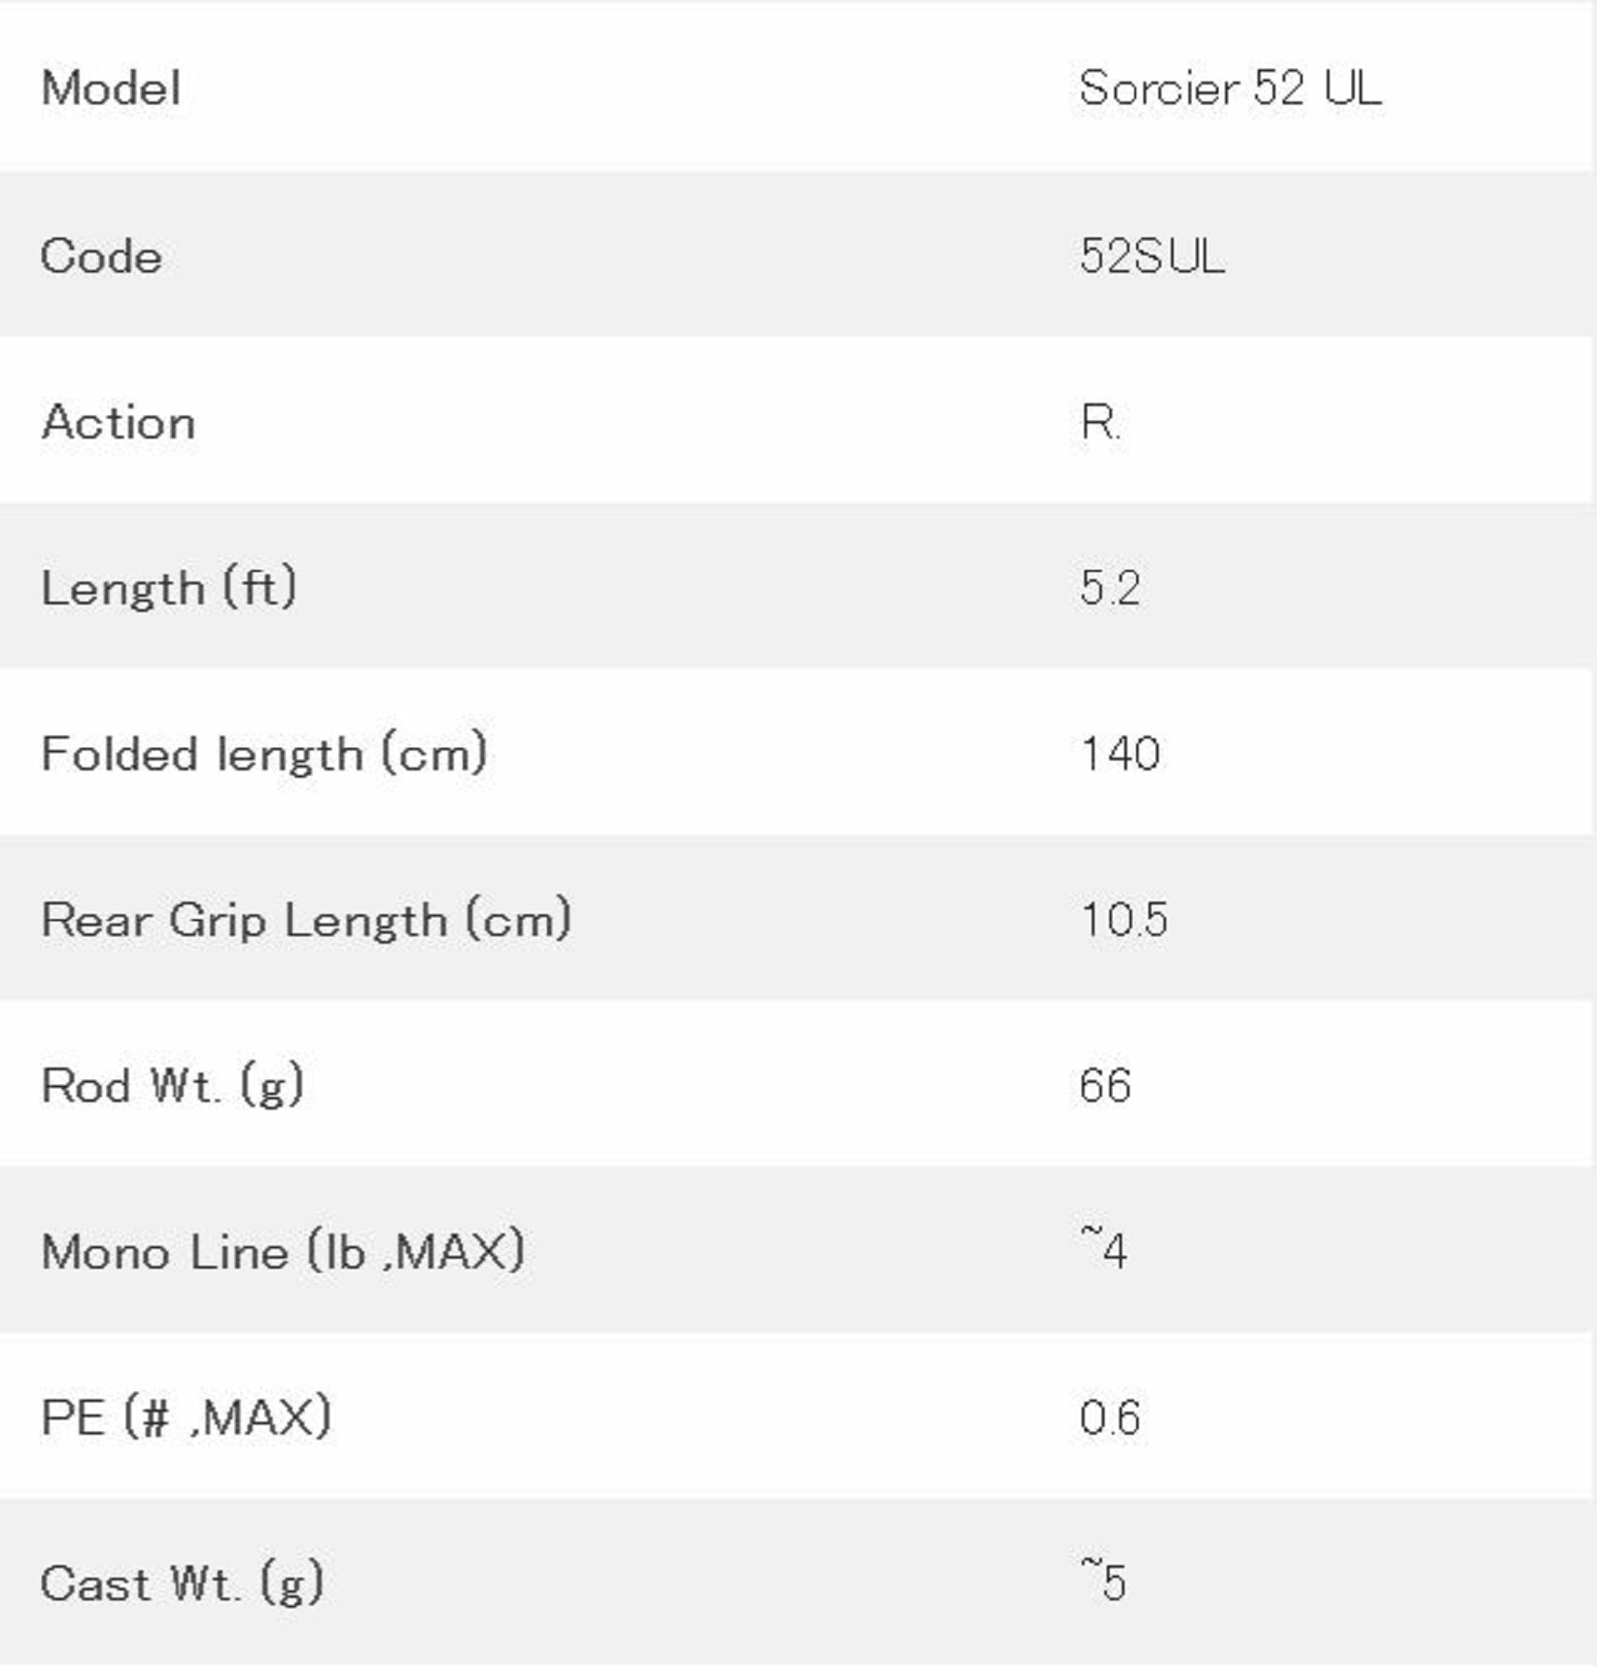Select the 10.5 rear grip value
The image size is (1597, 1667).
(x=1124, y=919)
